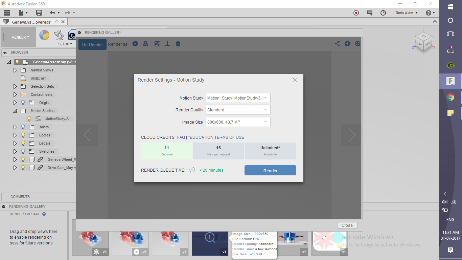This screenshot has width=462, height=260.
Task: Click the download render icon
Action: coord(167,44)
